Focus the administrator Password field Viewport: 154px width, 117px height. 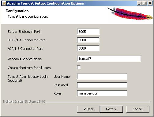tap(102, 85)
